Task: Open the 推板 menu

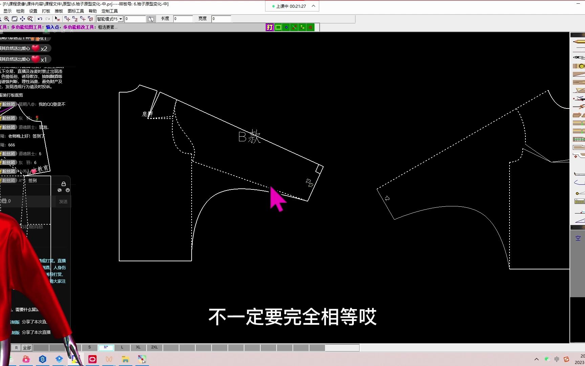Action: (59, 11)
